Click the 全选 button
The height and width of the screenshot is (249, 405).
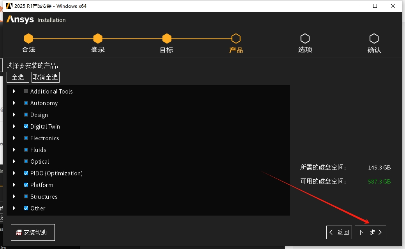pyautogui.click(x=18, y=77)
